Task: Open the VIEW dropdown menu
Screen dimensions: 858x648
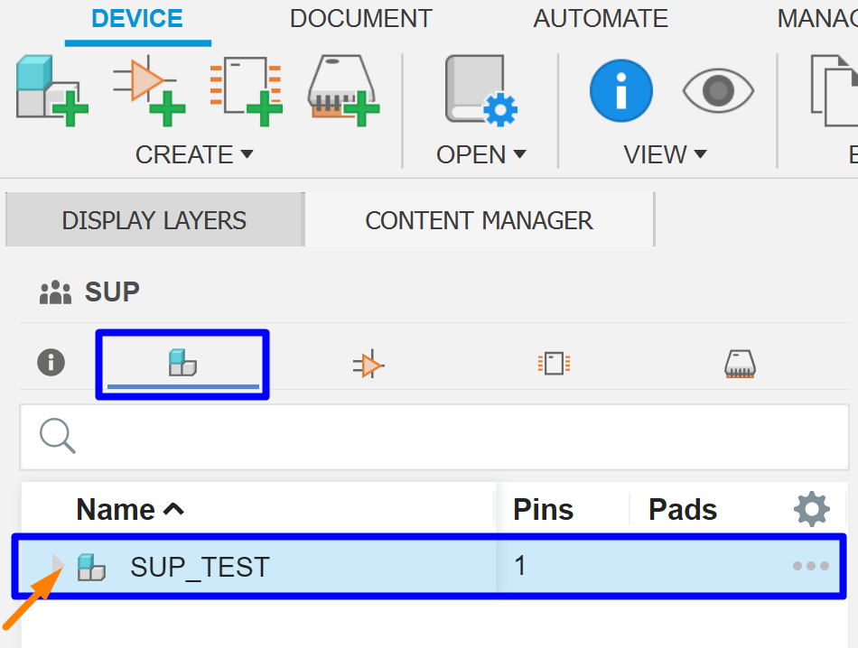Action: 666,154
